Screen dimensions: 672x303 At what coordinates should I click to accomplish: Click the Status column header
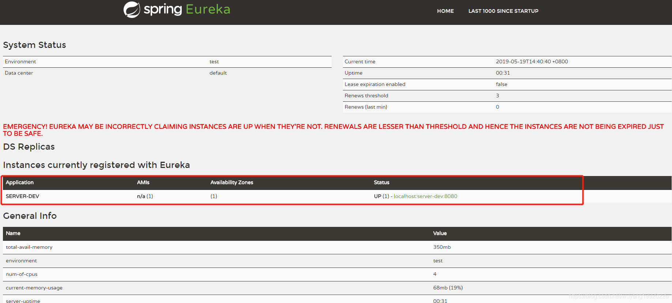click(382, 182)
